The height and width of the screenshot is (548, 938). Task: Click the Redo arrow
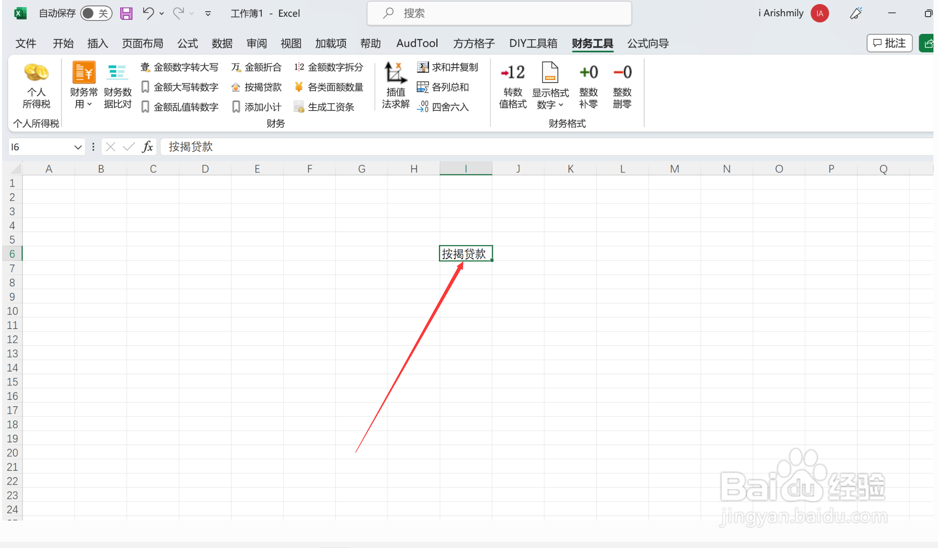(179, 13)
